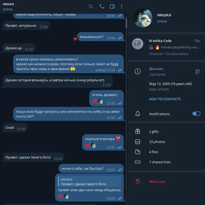Screen dimensions: 205x205
Task: View няшка's profile photo
Action: [143, 18]
